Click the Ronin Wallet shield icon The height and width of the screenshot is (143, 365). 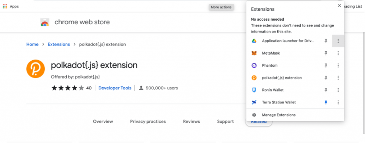pyautogui.click(x=254, y=90)
